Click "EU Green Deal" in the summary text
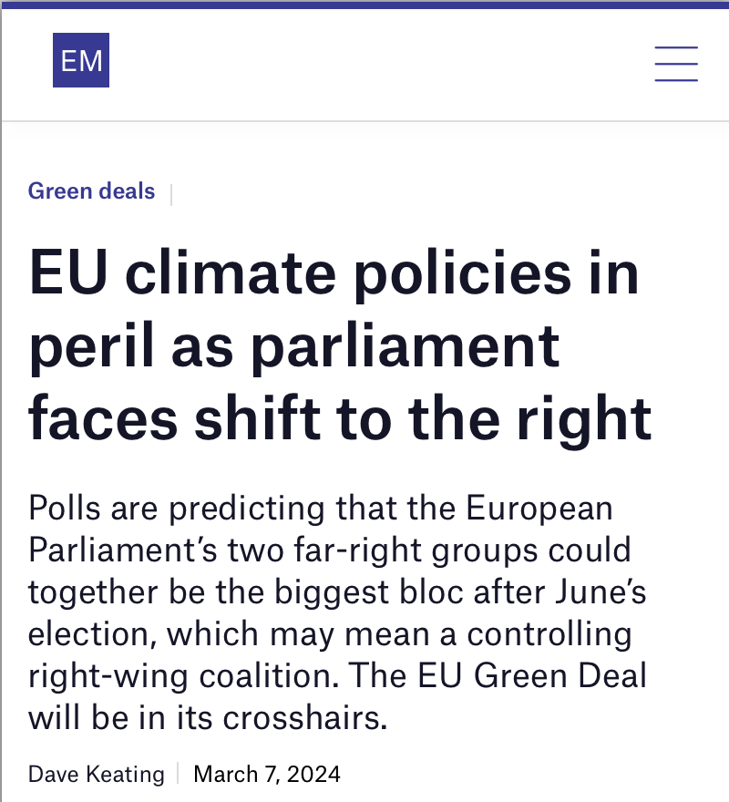Viewport: 729px width, 802px height. 532,675
